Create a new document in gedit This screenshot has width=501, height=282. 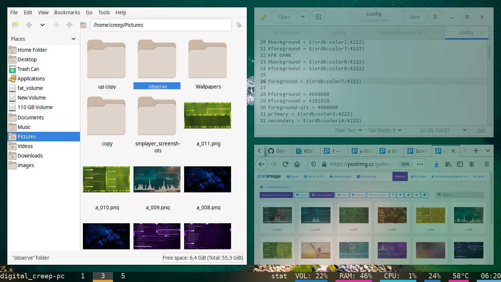(318, 17)
